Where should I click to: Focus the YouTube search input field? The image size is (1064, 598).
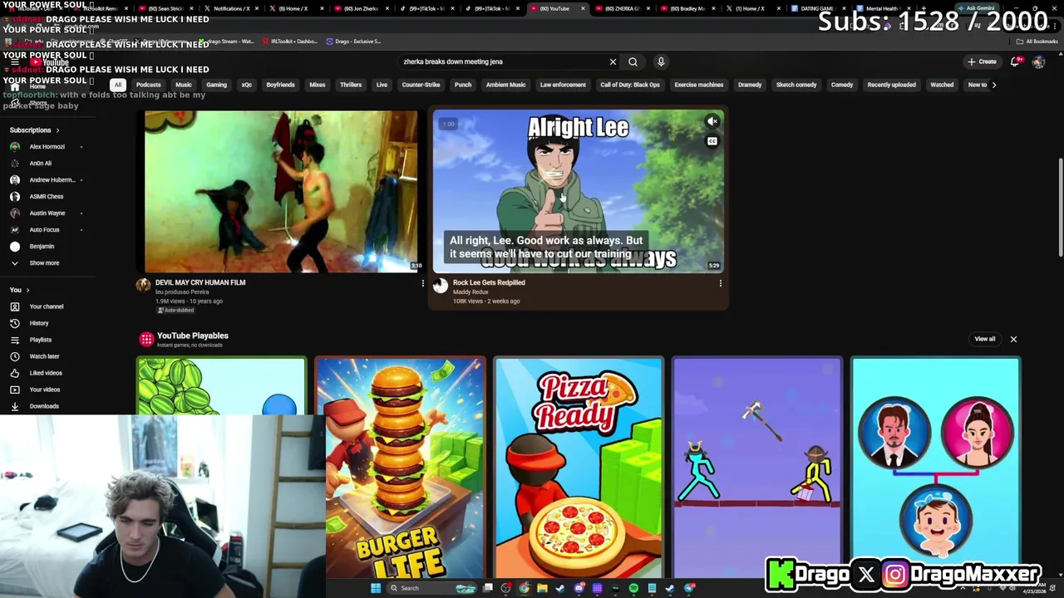(503, 61)
